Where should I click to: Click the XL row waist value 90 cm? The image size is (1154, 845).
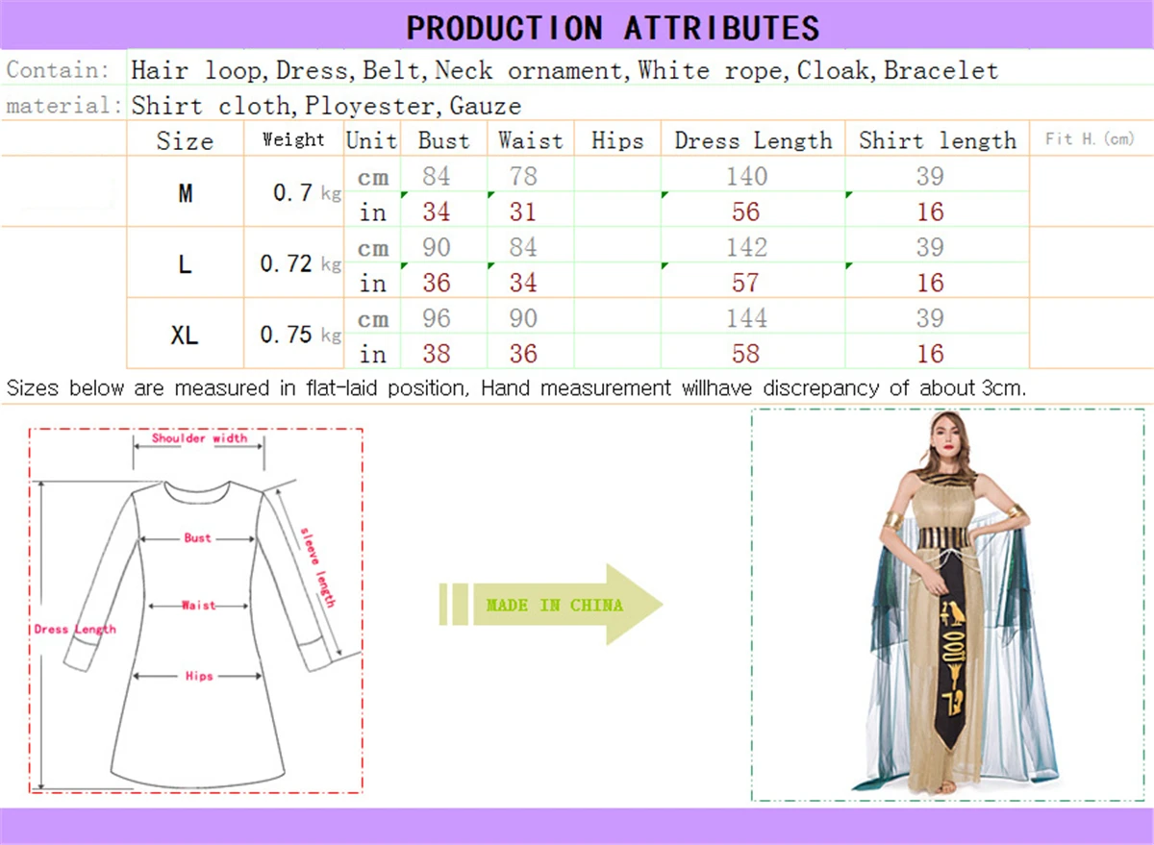(x=523, y=318)
